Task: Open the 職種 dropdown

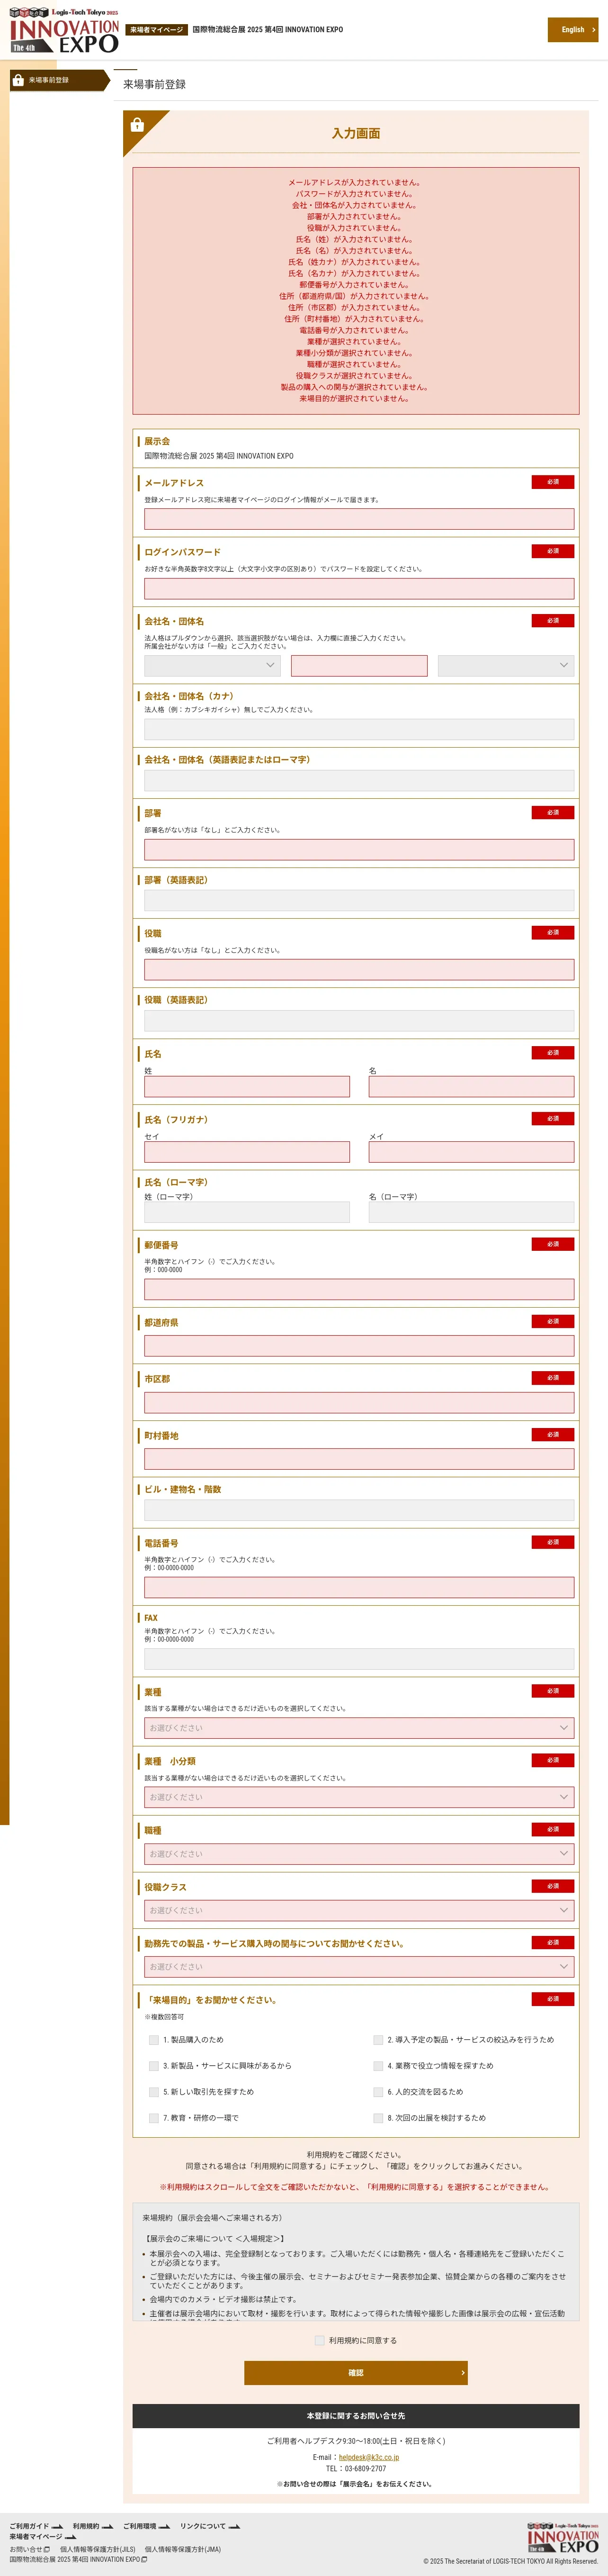Action: coord(359,1853)
